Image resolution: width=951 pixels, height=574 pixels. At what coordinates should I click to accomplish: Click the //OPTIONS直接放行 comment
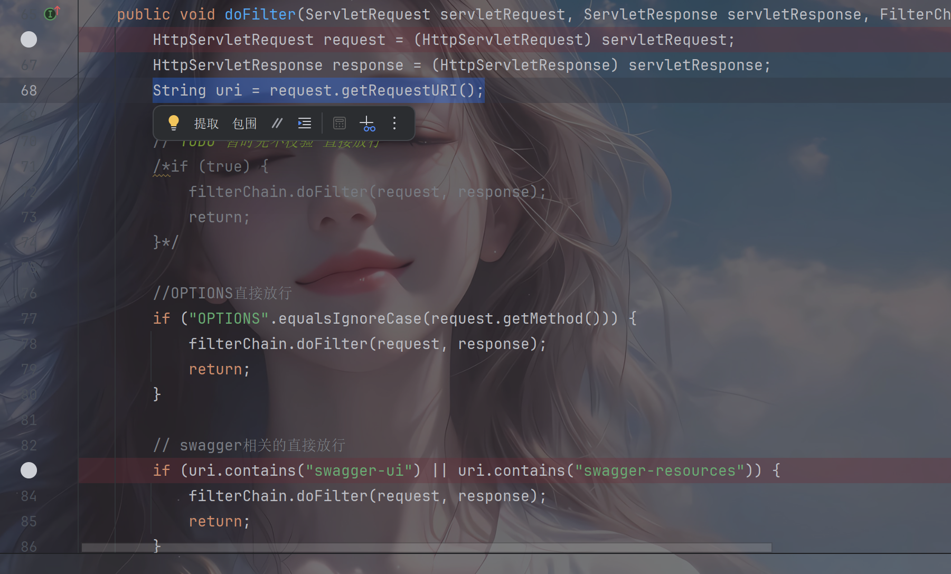(222, 293)
